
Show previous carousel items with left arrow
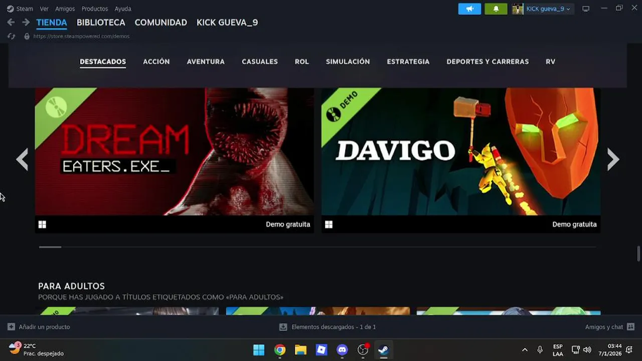tap(22, 159)
